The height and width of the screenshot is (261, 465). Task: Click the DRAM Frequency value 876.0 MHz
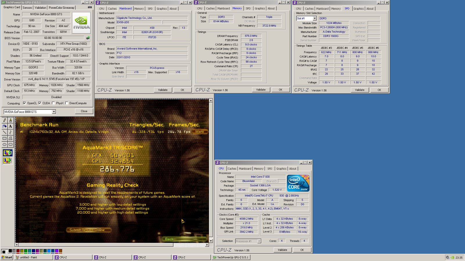point(251,36)
